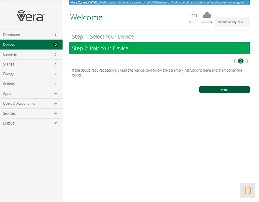Click the Step 2: Pair Your Device header
Viewport: 259px width, 202px height.
tap(159, 48)
